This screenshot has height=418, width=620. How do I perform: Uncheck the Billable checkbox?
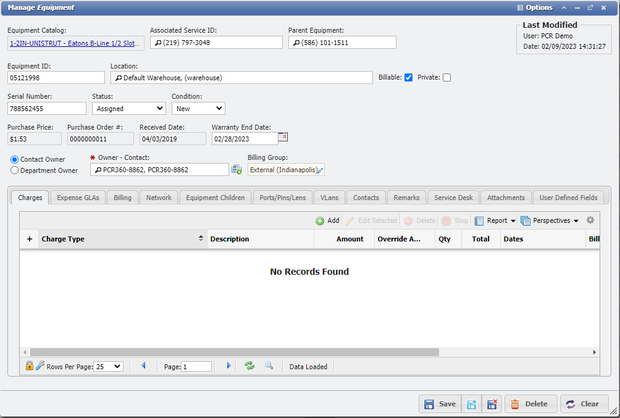(x=409, y=77)
